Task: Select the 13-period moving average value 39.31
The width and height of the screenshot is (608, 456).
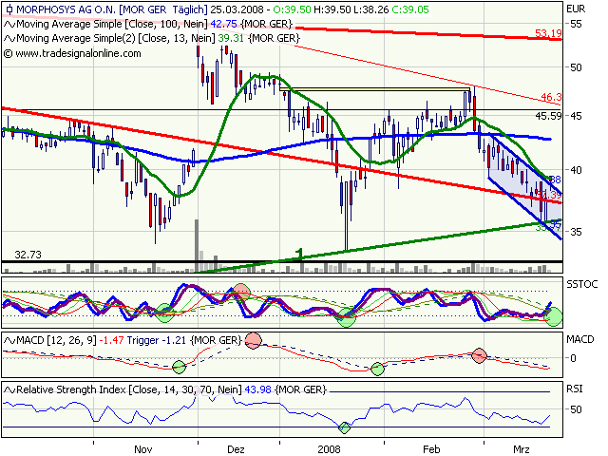Action: [x=231, y=38]
